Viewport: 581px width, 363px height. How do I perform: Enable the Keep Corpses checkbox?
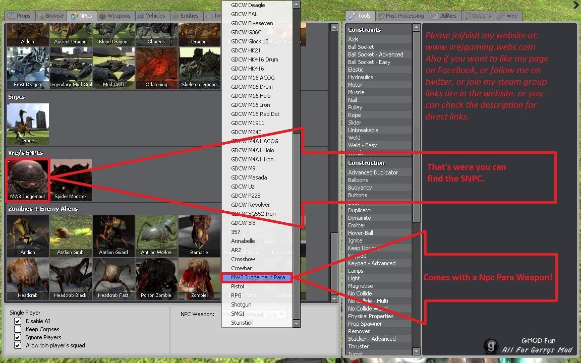pyautogui.click(x=18, y=329)
